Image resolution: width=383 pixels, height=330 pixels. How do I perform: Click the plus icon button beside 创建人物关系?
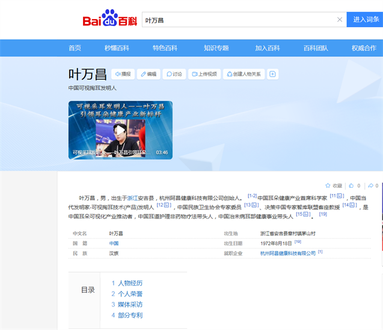tap(272, 74)
